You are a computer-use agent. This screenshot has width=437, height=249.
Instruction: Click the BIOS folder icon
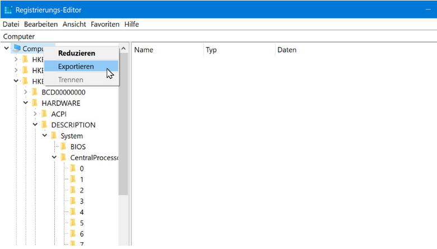click(63, 147)
